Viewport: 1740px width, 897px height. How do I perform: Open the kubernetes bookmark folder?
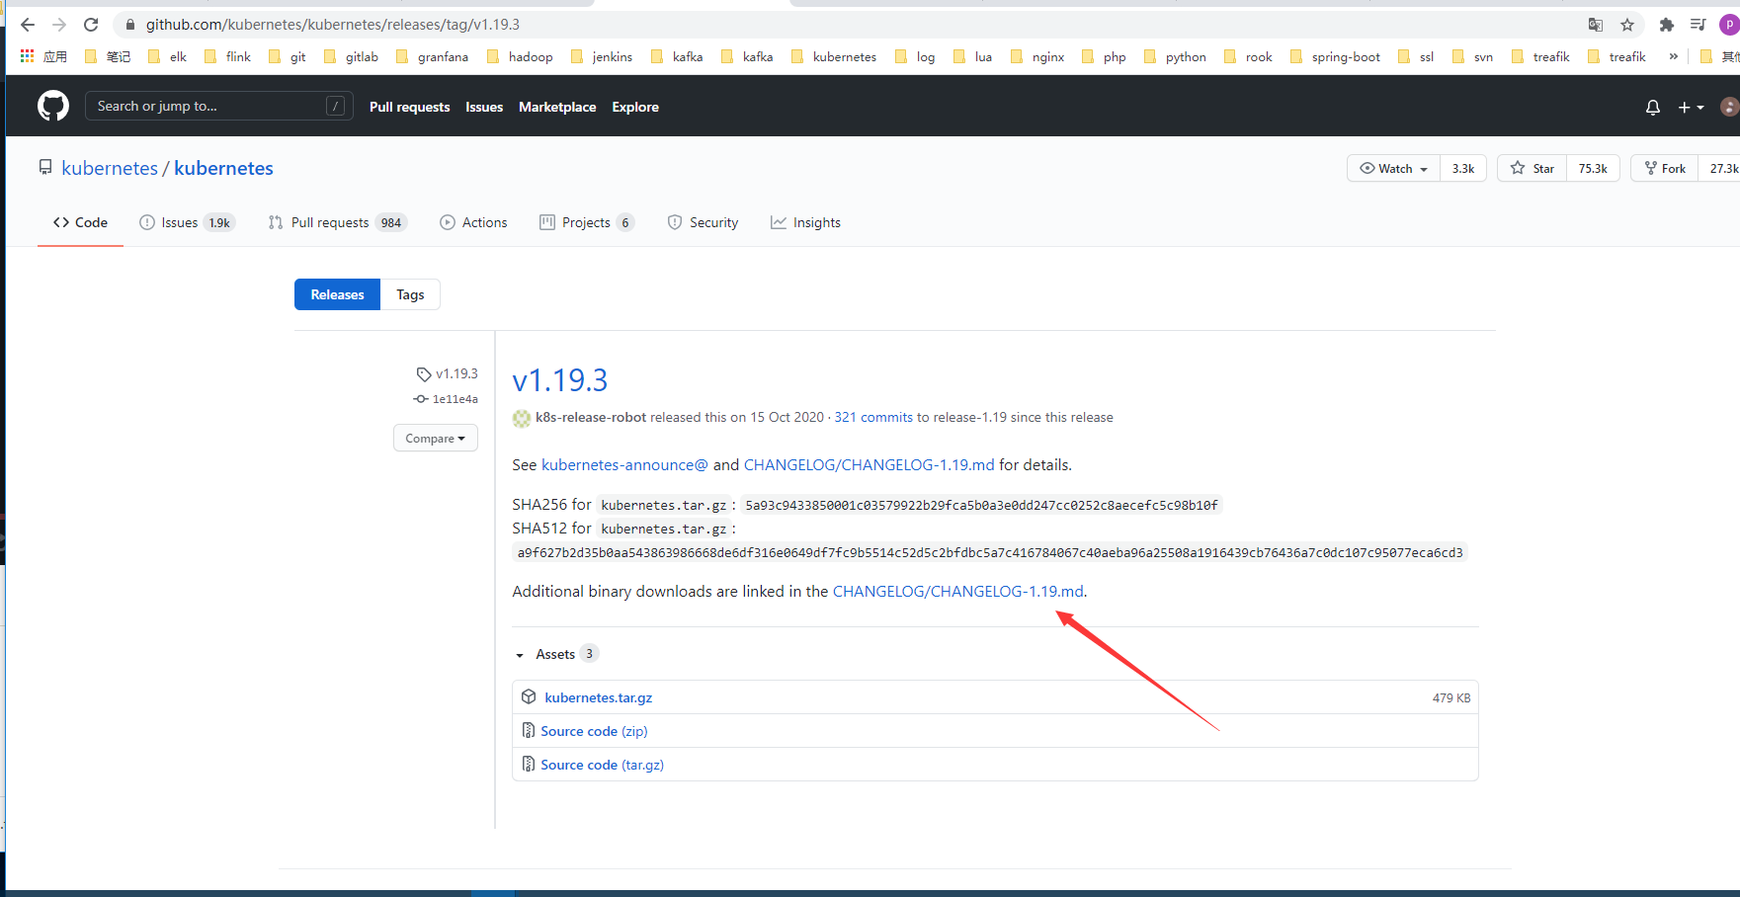click(834, 56)
